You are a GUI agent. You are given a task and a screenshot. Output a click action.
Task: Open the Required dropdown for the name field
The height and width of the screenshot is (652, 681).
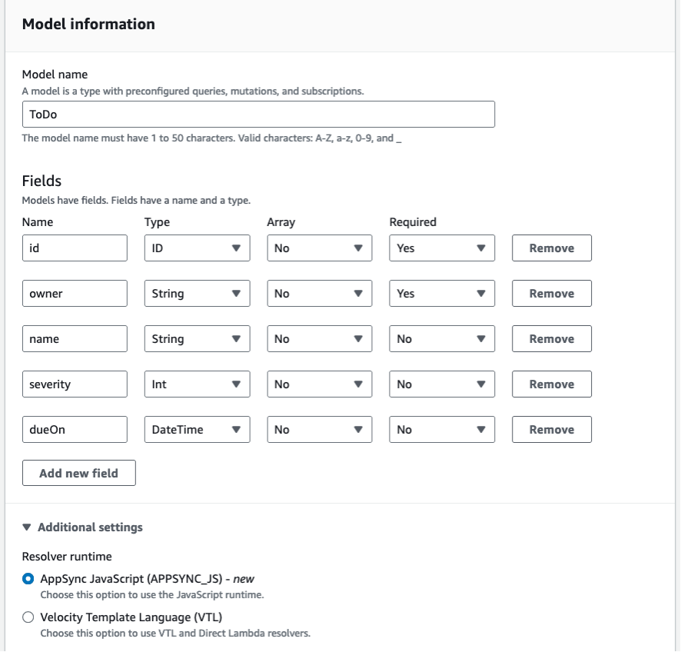(x=442, y=338)
